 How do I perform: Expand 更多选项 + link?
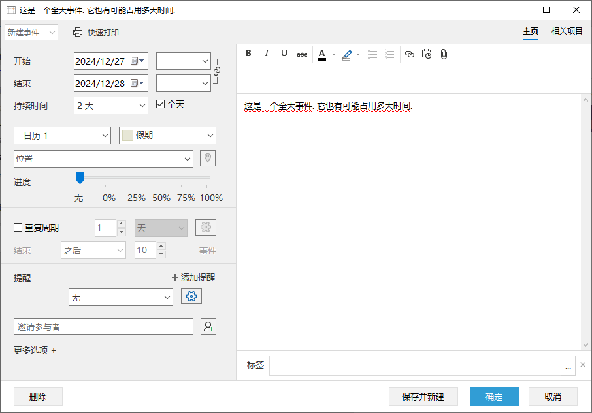coord(35,350)
